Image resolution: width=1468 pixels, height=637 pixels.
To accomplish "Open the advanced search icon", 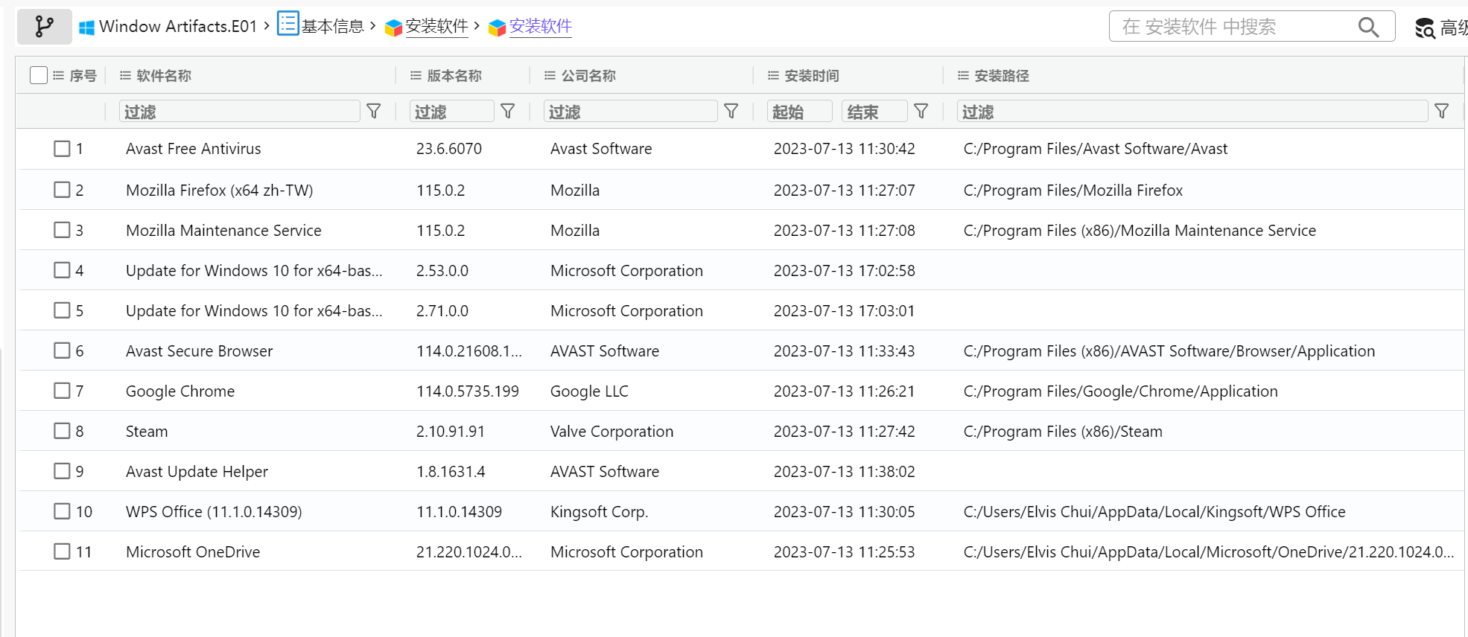I will pyautogui.click(x=1425, y=28).
